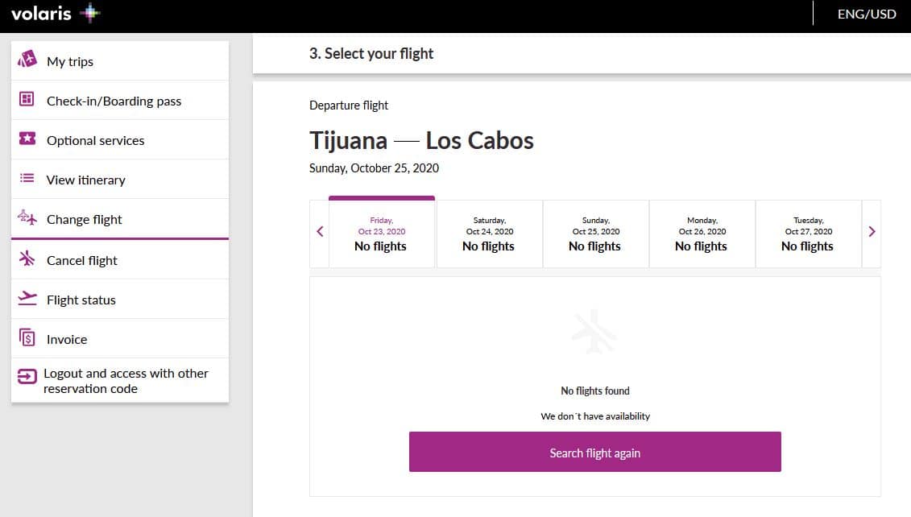Open View itinerary via its list icon

27,179
